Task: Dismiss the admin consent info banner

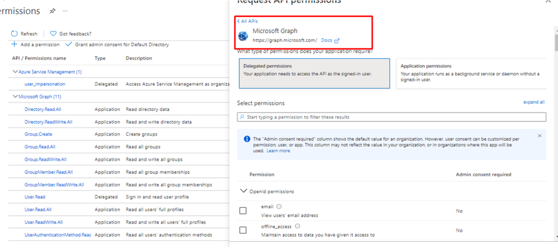Action: pyautogui.click(x=540, y=135)
